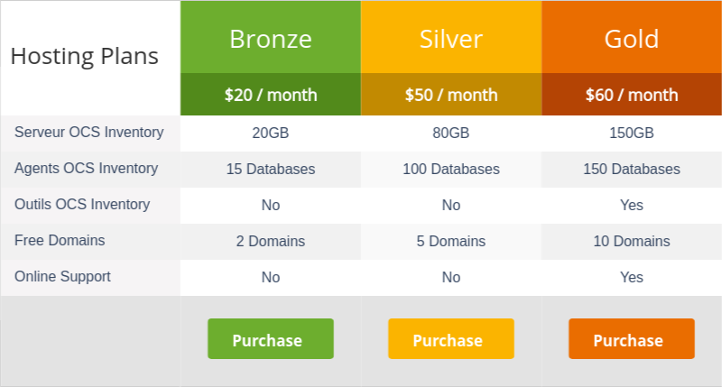Click the green Bronze Purchase button

coord(271,339)
